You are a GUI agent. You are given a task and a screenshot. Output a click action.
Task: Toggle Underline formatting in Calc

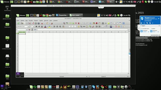[x=42, y=26]
